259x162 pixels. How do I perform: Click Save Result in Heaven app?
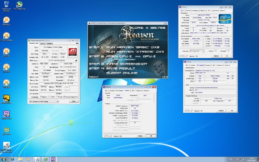[121, 68]
